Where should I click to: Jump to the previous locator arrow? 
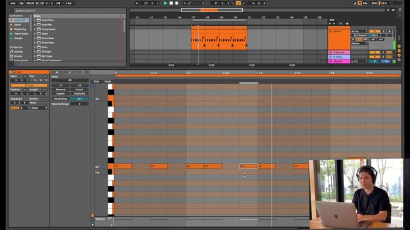tap(330, 24)
